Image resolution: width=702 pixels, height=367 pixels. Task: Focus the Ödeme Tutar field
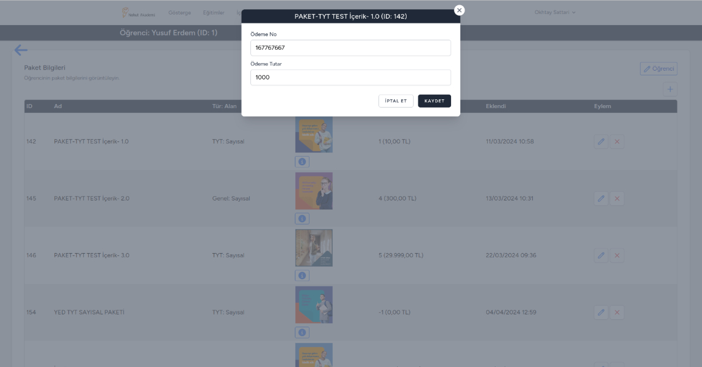(x=350, y=78)
